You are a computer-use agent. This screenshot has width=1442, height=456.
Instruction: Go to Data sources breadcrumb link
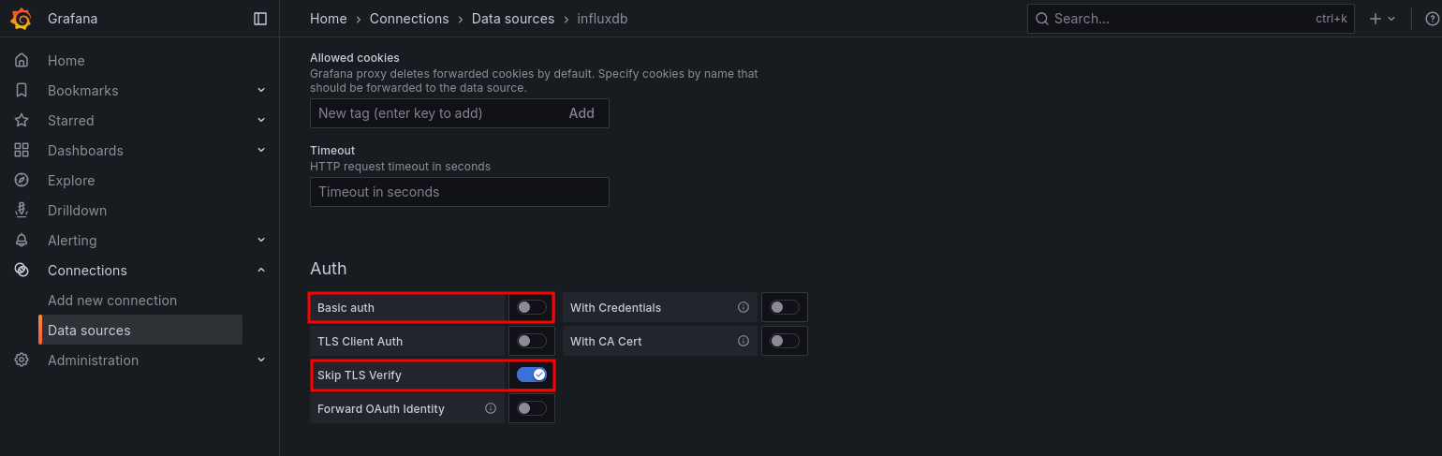(x=513, y=19)
